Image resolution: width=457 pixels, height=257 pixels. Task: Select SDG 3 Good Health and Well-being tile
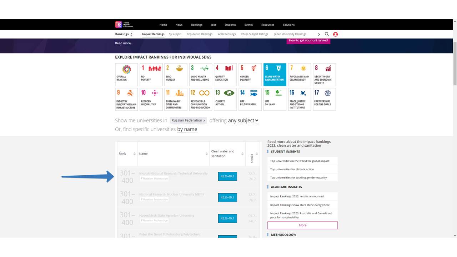pos(201,75)
